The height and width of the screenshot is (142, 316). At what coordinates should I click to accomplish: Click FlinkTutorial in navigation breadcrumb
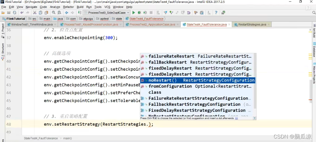[14, 19]
